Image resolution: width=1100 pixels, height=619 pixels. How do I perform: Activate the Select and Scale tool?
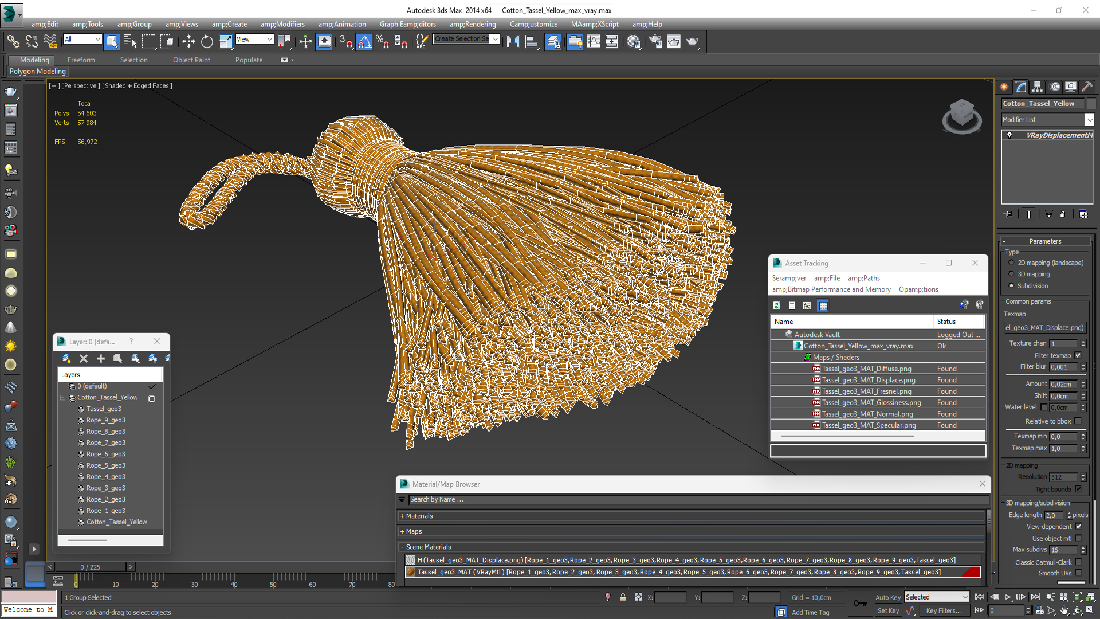(226, 41)
